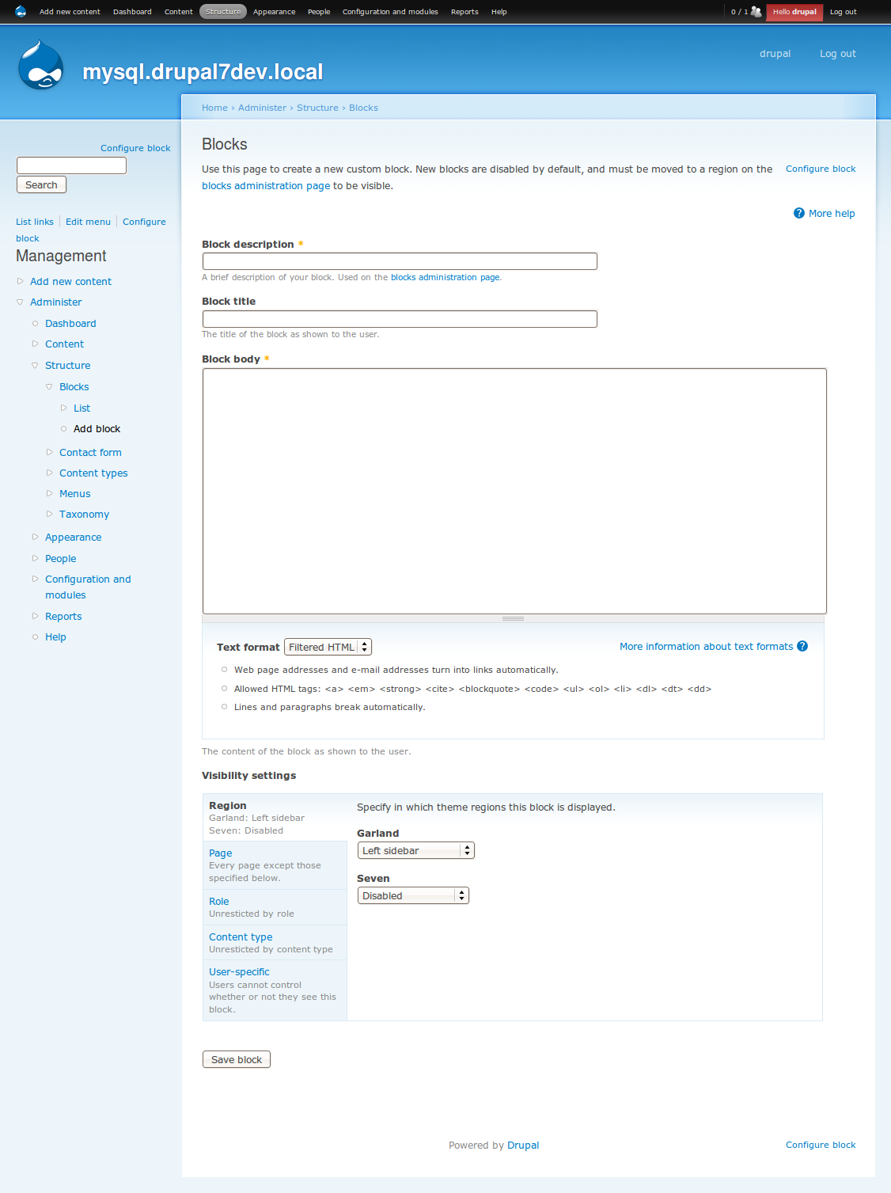Image resolution: width=891 pixels, height=1193 pixels.
Task: Open the blocks administration page link
Action: (266, 185)
